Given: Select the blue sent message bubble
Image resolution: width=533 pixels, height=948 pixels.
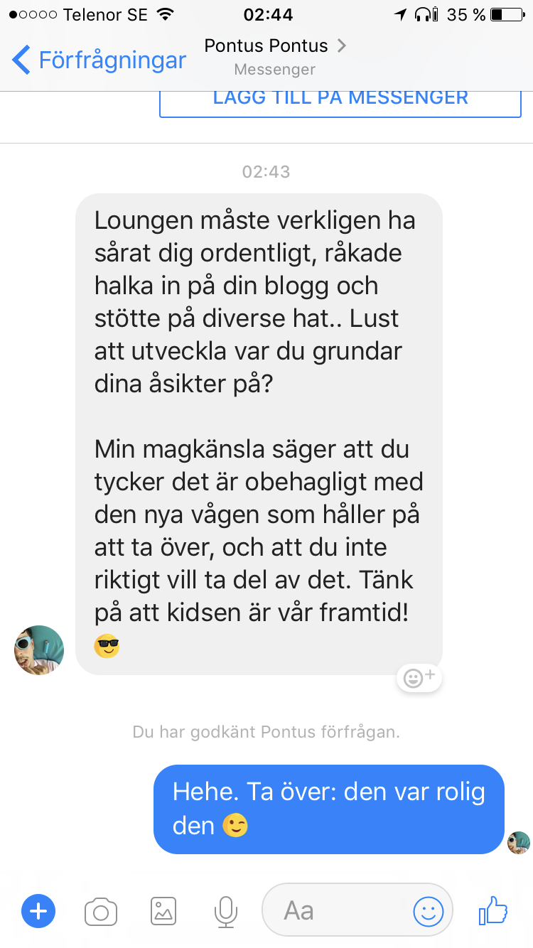Looking at the screenshot, I should [329, 809].
